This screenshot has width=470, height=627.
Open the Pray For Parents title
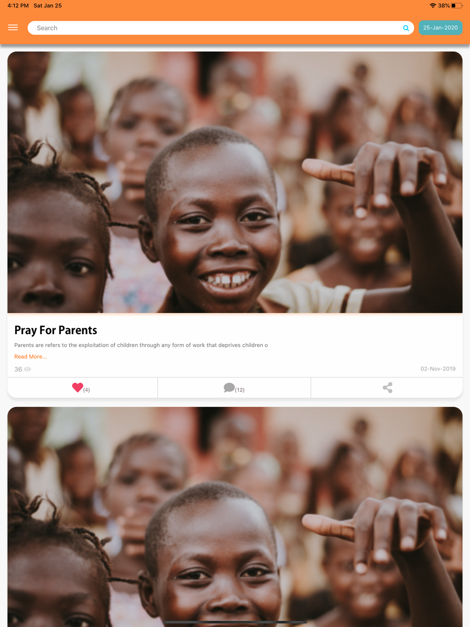coord(55,330)
